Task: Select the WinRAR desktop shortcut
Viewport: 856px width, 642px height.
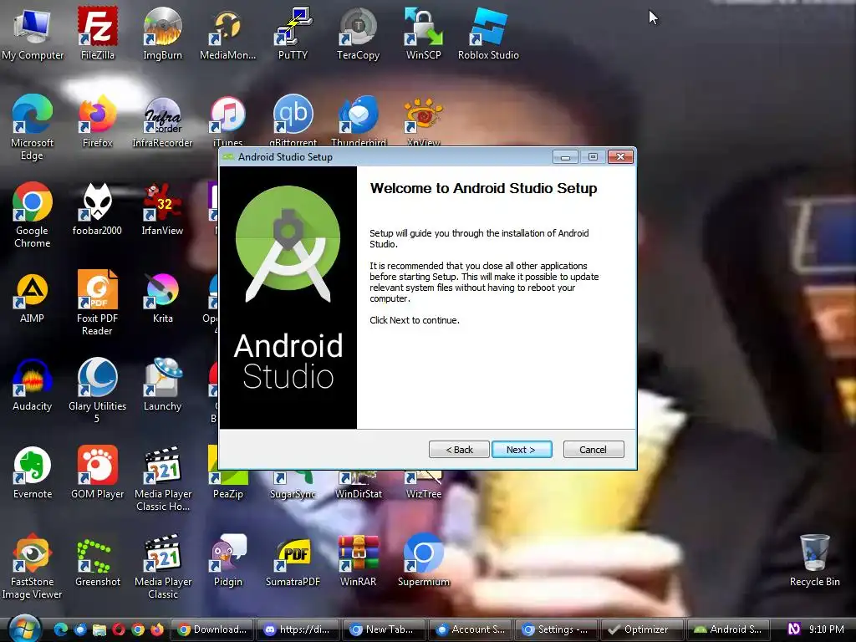Action: [358, 561]
